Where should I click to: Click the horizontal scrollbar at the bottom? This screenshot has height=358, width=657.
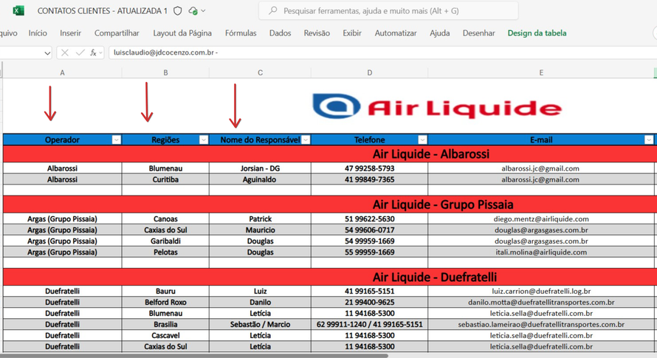tap(221, 355)
